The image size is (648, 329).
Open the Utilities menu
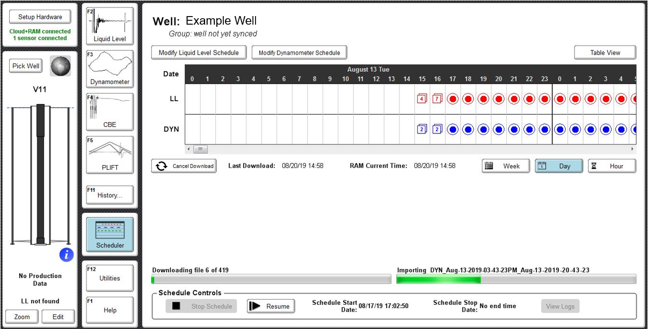pyautogui.click(x=110, y=278)
